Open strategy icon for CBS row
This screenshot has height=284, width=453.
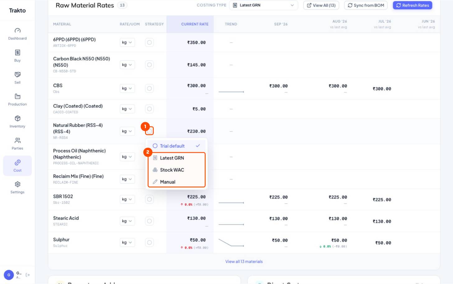149,89
